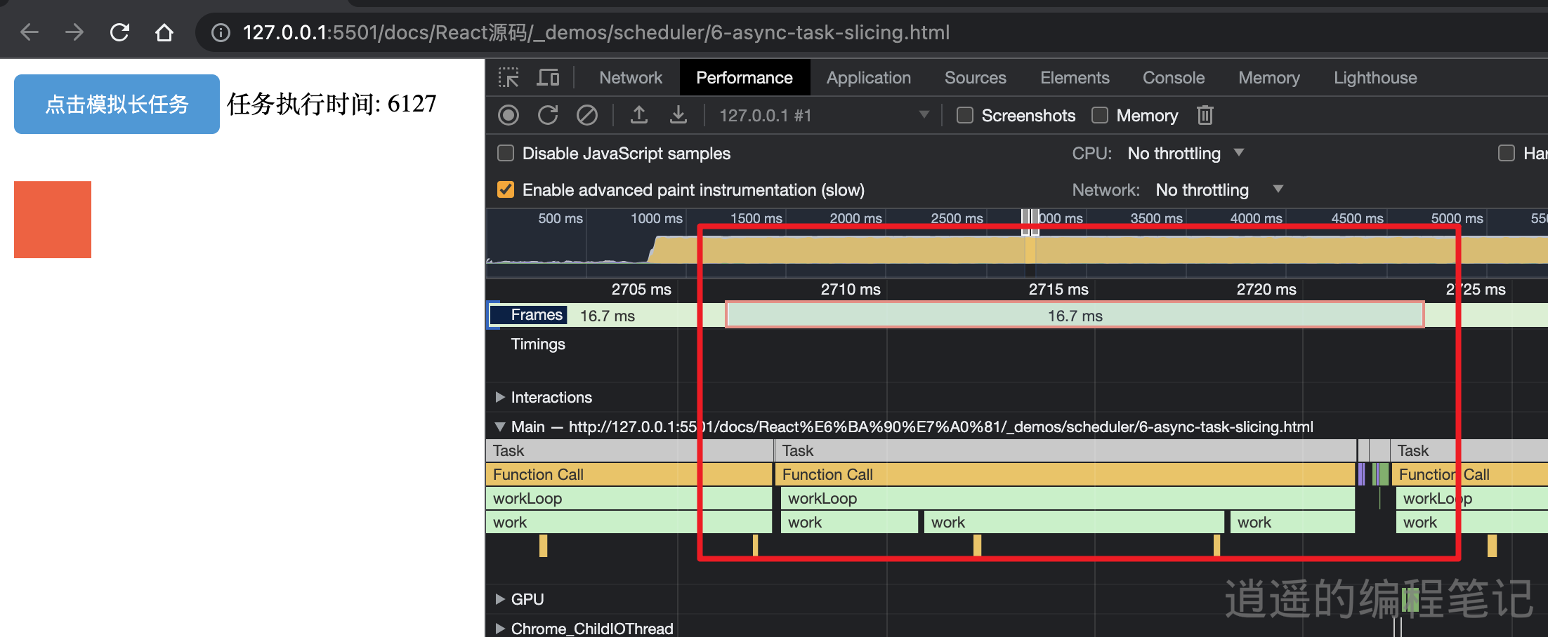The height and width of the screenshot is (637, 1548).
Task: Switch to the Console tab
Action: (x=1174, y=78)
